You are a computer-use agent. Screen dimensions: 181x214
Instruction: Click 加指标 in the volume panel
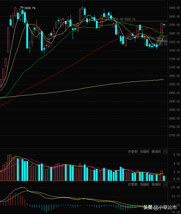point(145,151)
